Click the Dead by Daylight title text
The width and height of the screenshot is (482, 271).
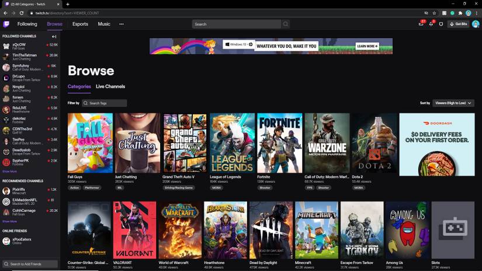click(263, 263)
